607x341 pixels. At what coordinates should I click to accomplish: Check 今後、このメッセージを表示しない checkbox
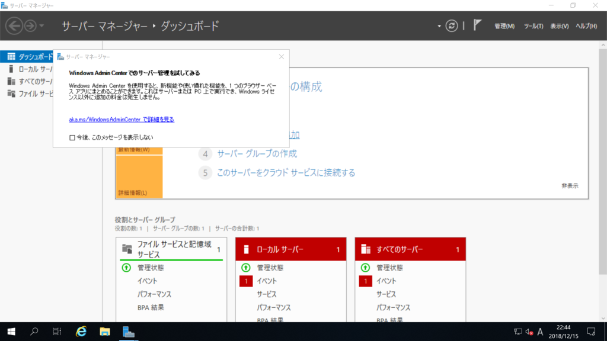click(72, 137)
